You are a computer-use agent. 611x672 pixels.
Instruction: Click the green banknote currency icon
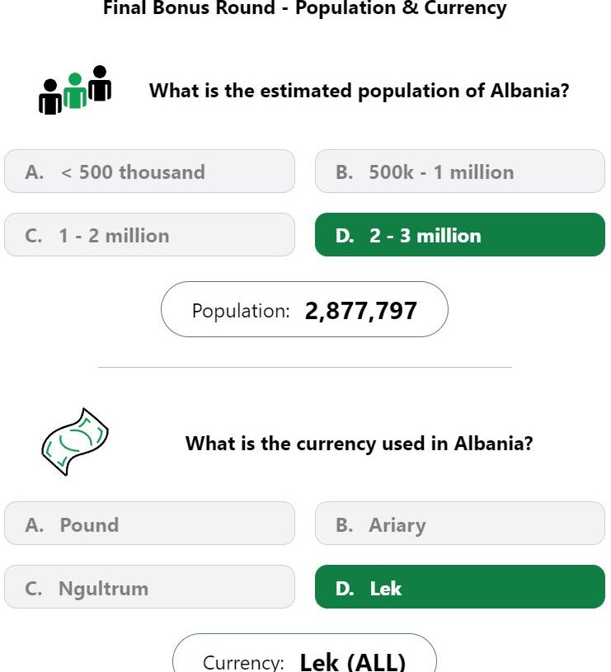point(75,441)
